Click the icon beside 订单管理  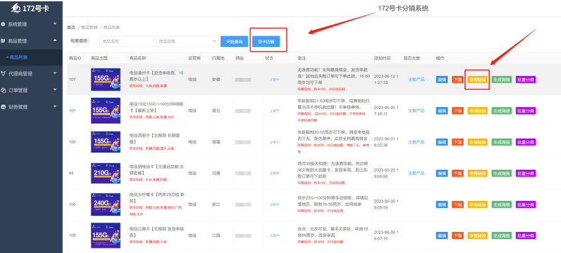click(3, 90)
